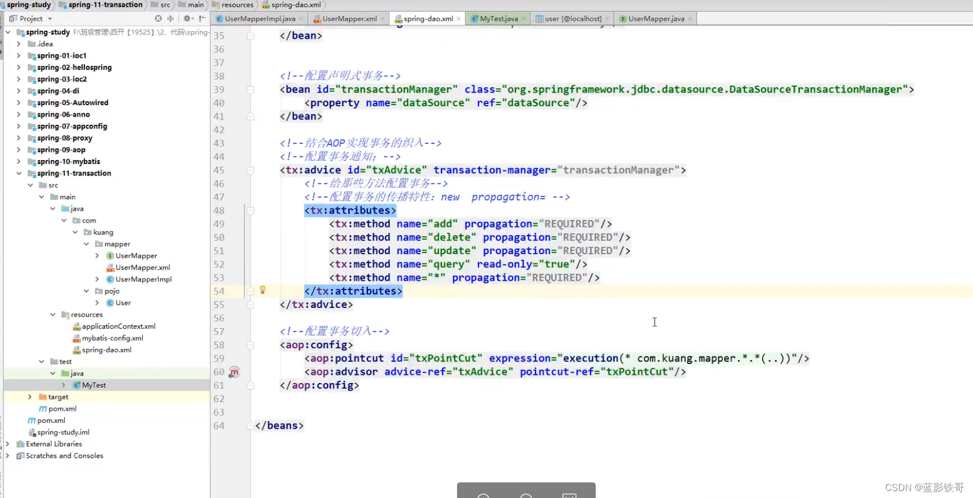The image size is (973, 498).
Task: Click the lightbulb intention icon on line 54
Action: (x=262, y=290)
